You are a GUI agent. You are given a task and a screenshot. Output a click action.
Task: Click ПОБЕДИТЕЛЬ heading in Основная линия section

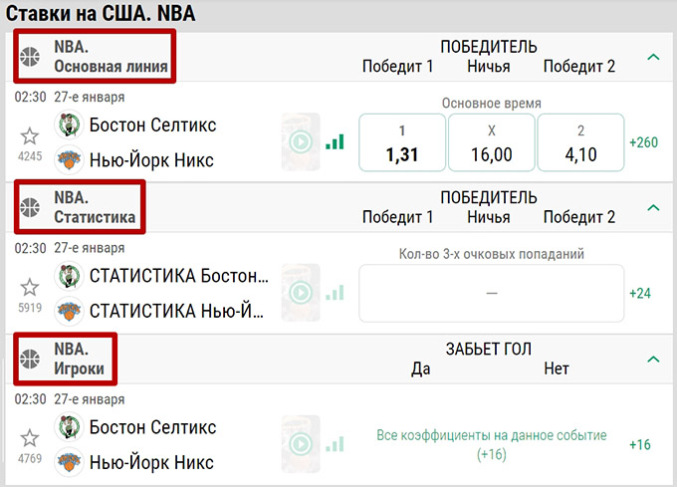click(x=489, y=47)
